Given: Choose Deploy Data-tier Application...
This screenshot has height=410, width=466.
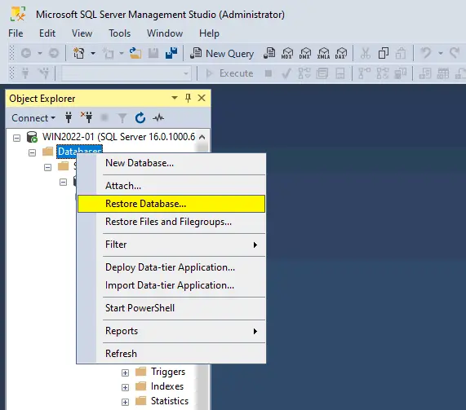Looking at the screenshot, I should coord(171,267).
